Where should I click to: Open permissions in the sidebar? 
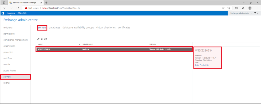[9, 34]
